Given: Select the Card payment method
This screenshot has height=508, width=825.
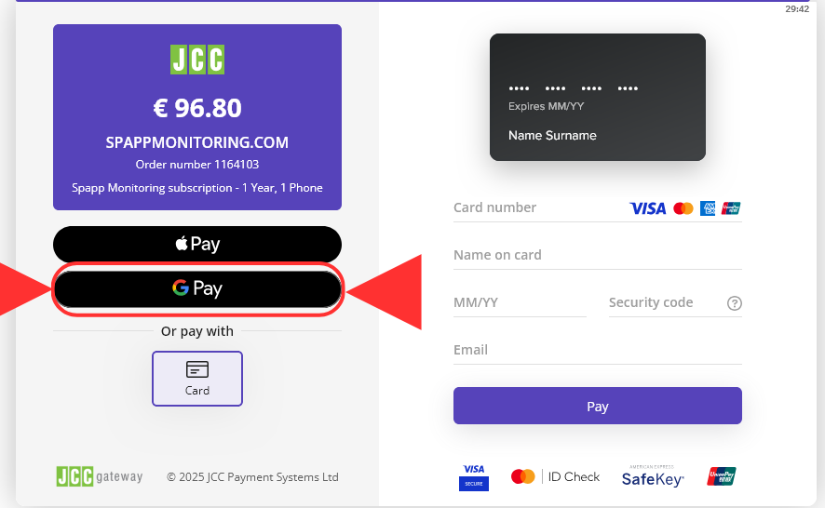Looking at the screenshot, I should point(197,378).
